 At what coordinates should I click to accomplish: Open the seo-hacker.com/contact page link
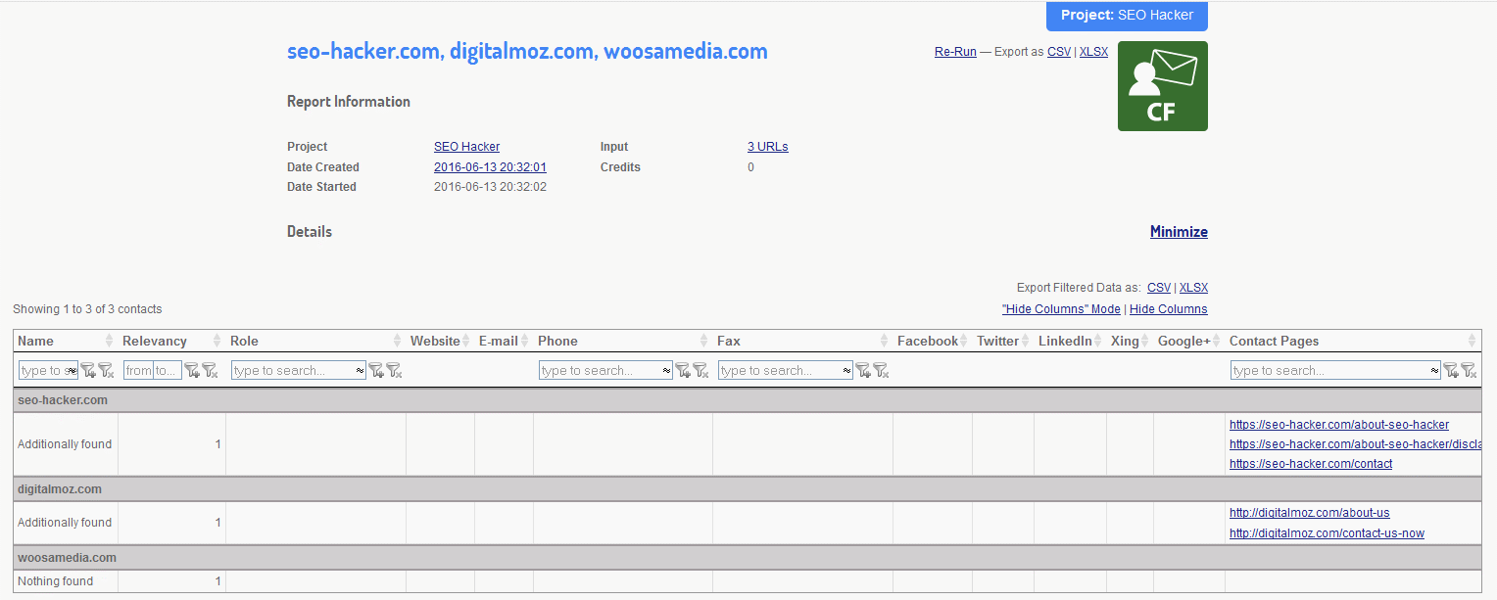(x=1310, y=464)
